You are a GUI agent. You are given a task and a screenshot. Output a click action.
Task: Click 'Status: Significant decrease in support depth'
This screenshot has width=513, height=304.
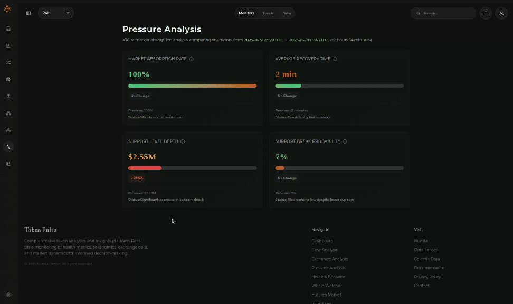pos(166,199)
